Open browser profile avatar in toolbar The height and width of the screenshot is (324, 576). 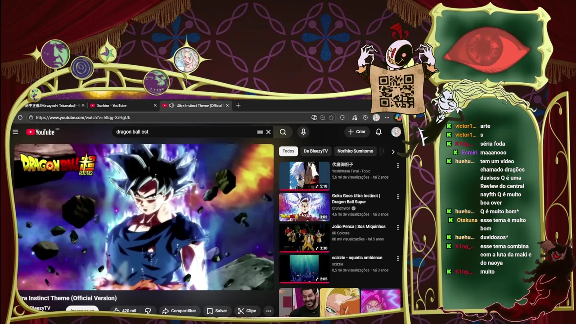click(376, 117)
